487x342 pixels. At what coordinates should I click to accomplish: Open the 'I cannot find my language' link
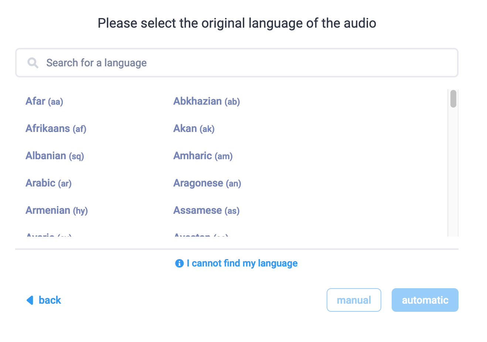click(x=242, y=263)
